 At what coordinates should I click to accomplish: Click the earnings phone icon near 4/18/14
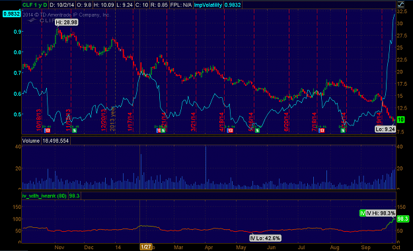coord(231,130)
